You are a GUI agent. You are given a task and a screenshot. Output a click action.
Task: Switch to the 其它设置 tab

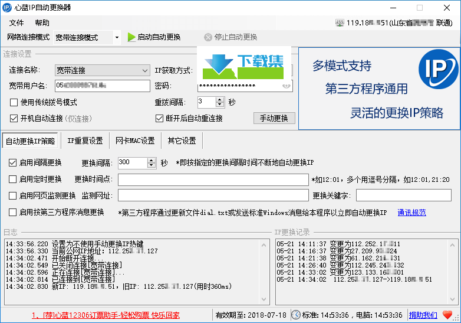[182, 141]
